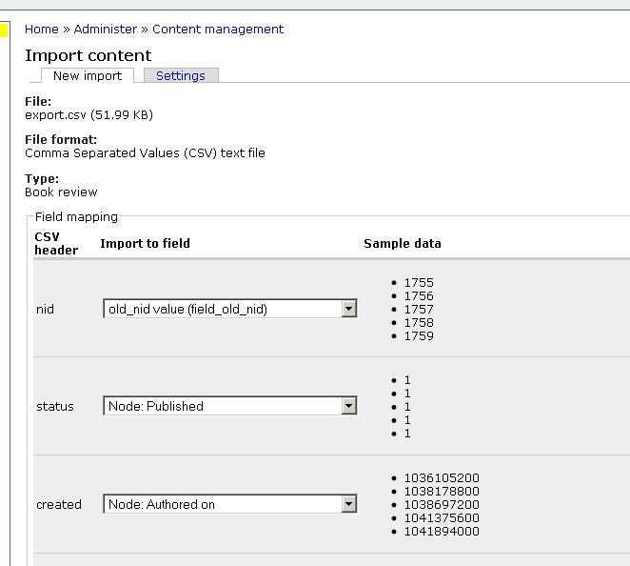Click the Book review type text
This screenshot has height=566, width=630.
point(61,192)
